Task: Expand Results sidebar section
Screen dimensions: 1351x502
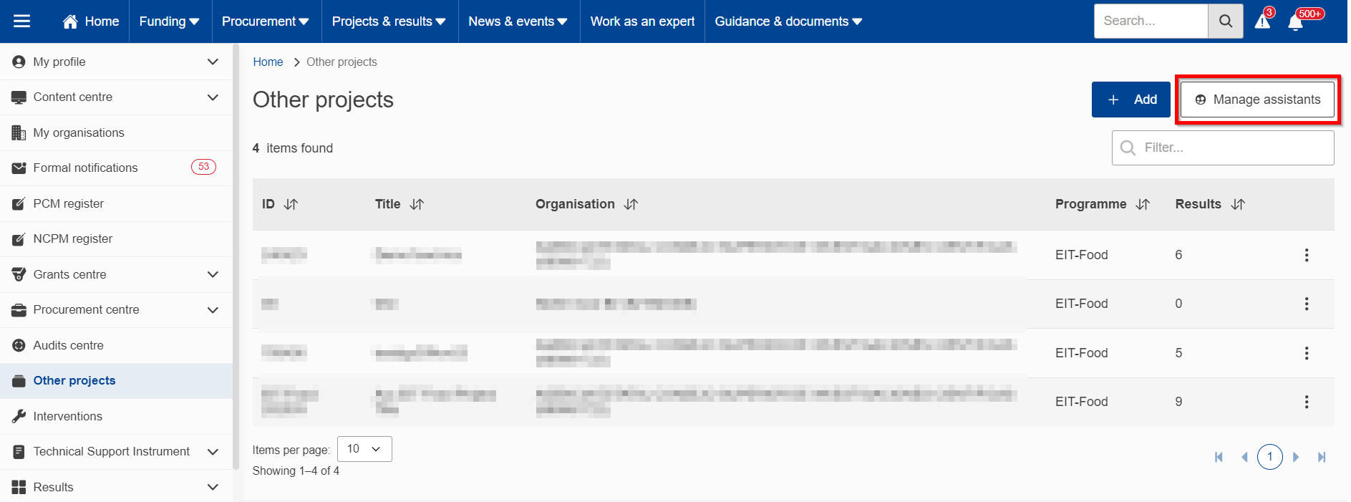Action: 213,487
